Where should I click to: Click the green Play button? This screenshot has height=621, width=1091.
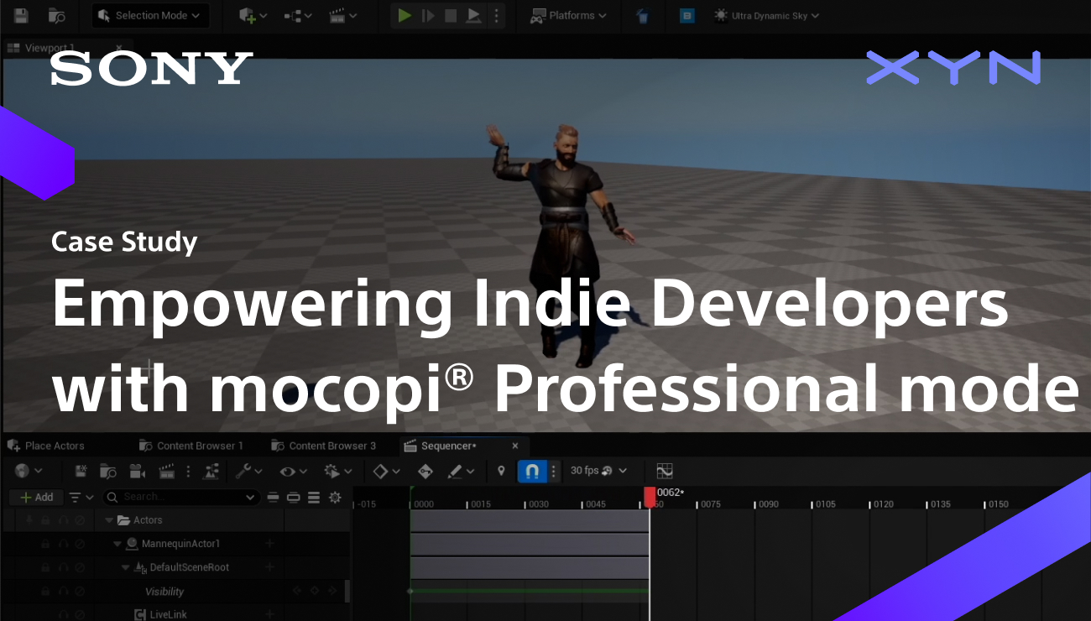(x=405, y=15)
